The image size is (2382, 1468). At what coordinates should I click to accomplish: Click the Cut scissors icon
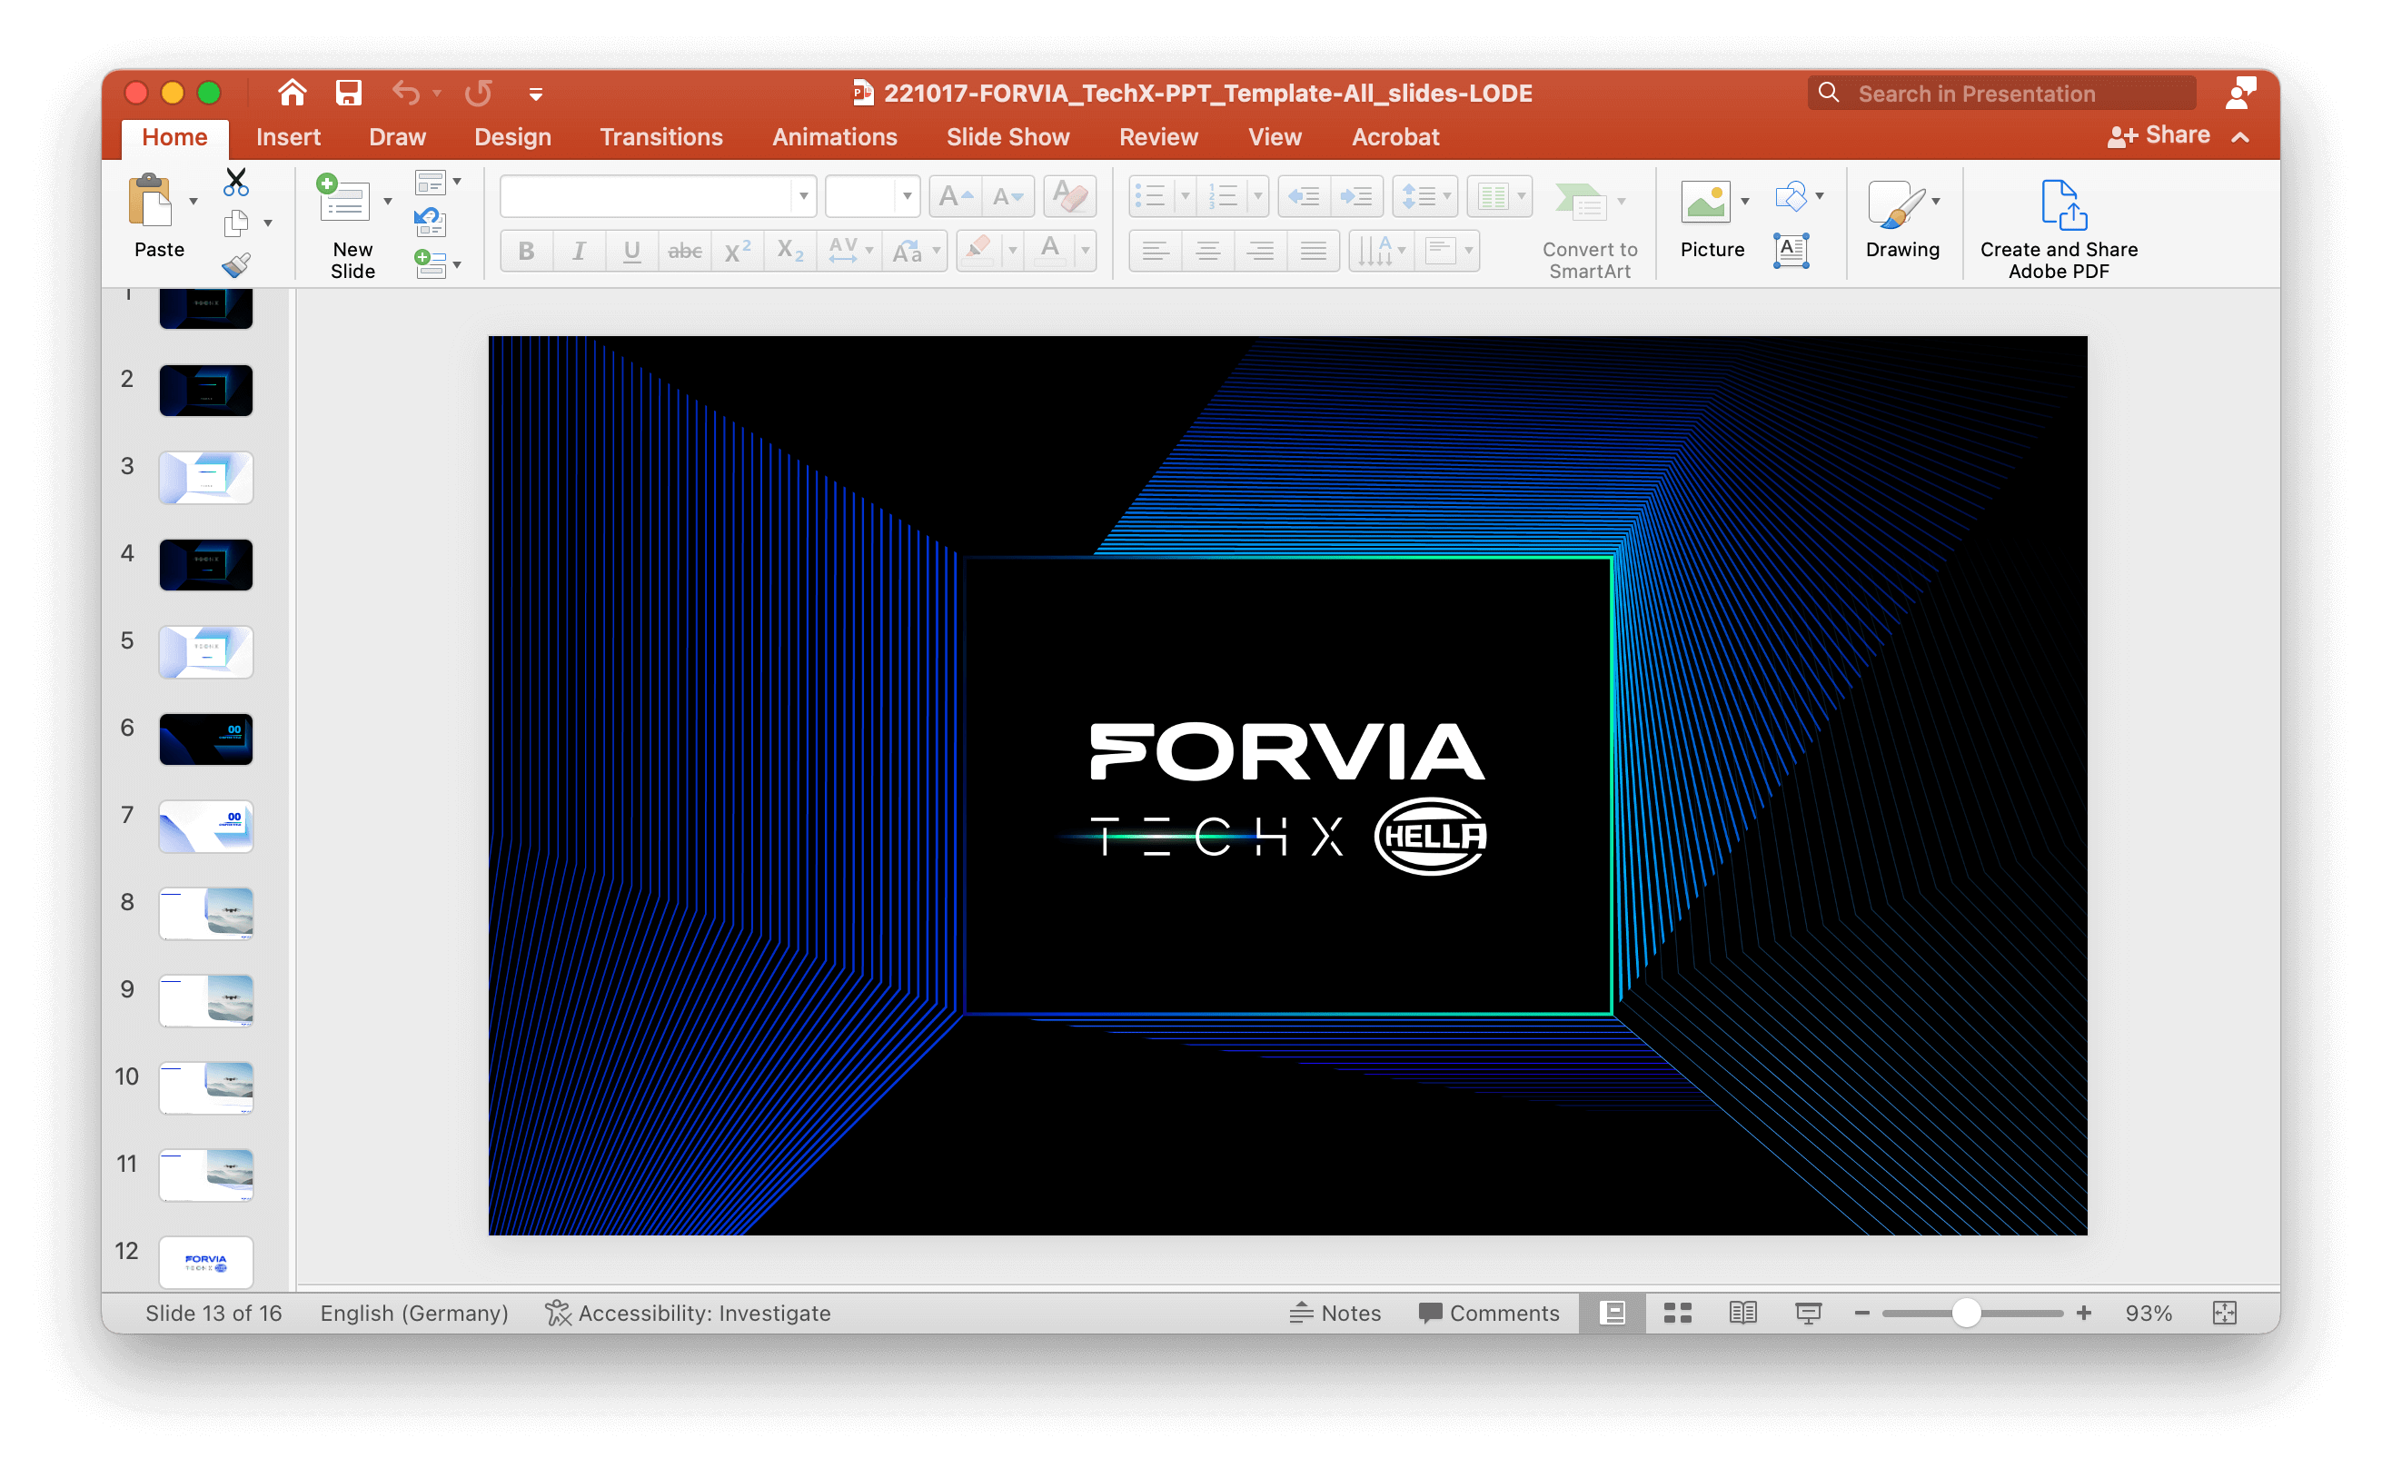pyautogui.click(x=236, y=183)
